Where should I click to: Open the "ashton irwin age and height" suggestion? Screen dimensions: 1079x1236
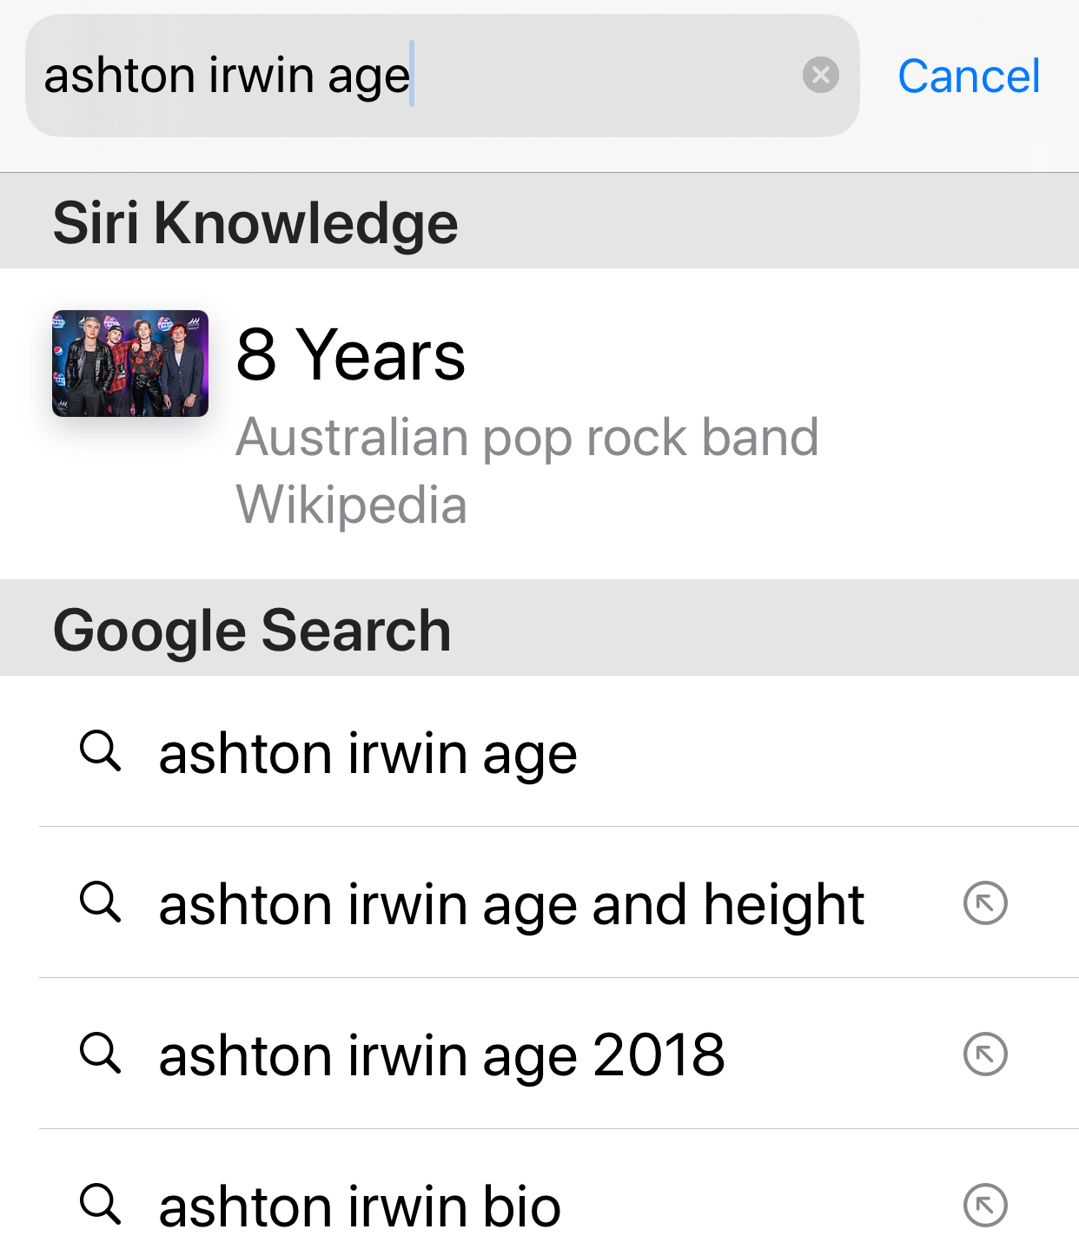511,903
